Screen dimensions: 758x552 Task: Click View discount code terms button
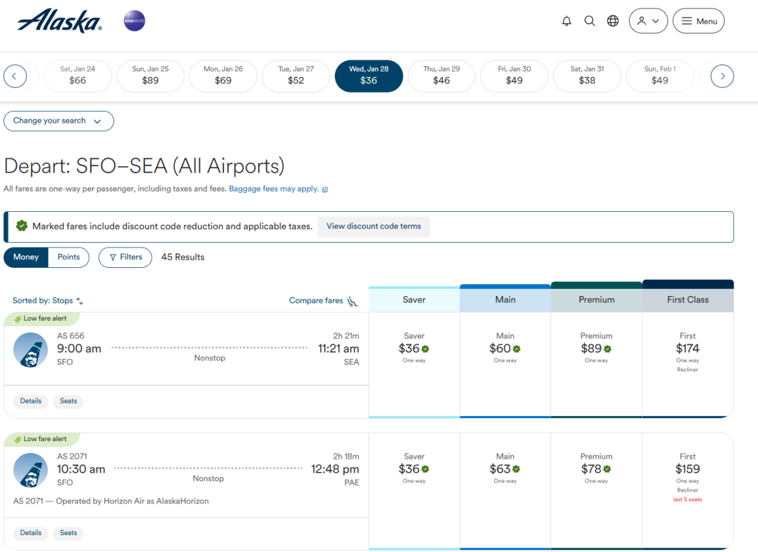(x=373, y=227)
